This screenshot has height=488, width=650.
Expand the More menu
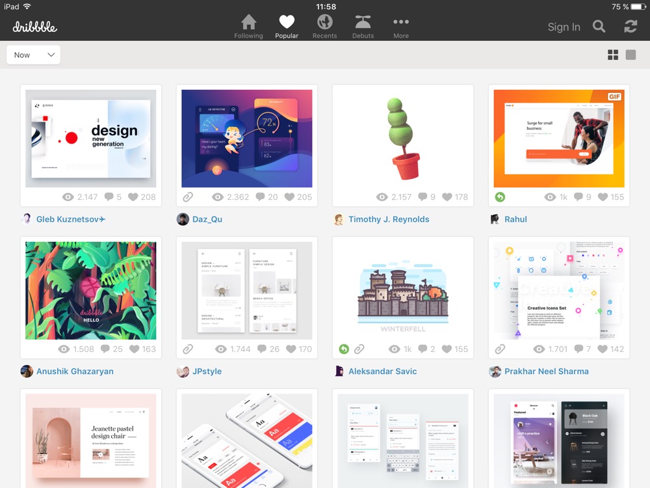[x=401, y=27]
